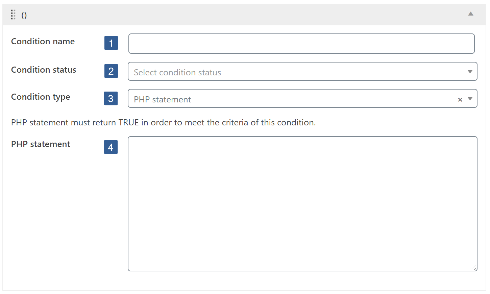Click the Condition name label
Image resolution: width=490 pixels, height=294 pixels.
coord(43,41)
